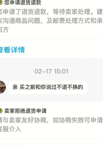This screenshot has height=146, width=103.
Task: Select the 您申请退货退款 heading
Action: coord(23,3)
